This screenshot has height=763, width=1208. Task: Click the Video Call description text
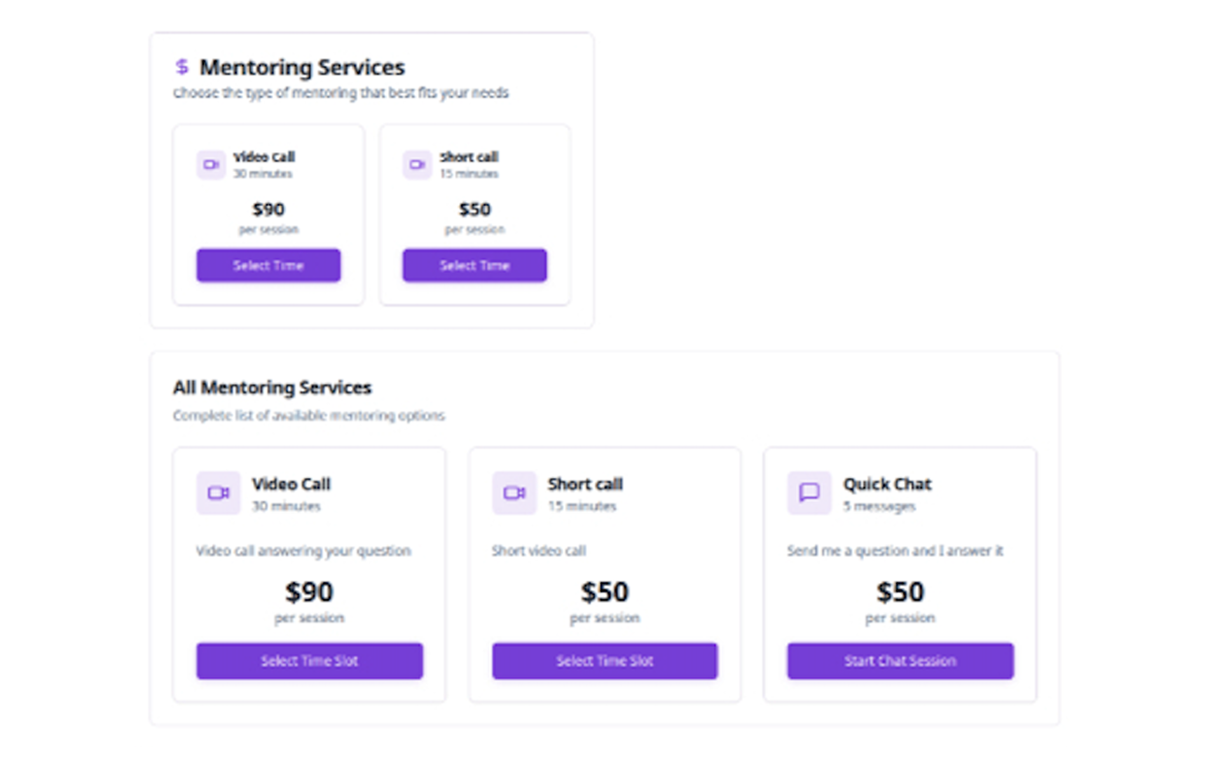pyautogui.click(x=303, y=551)
